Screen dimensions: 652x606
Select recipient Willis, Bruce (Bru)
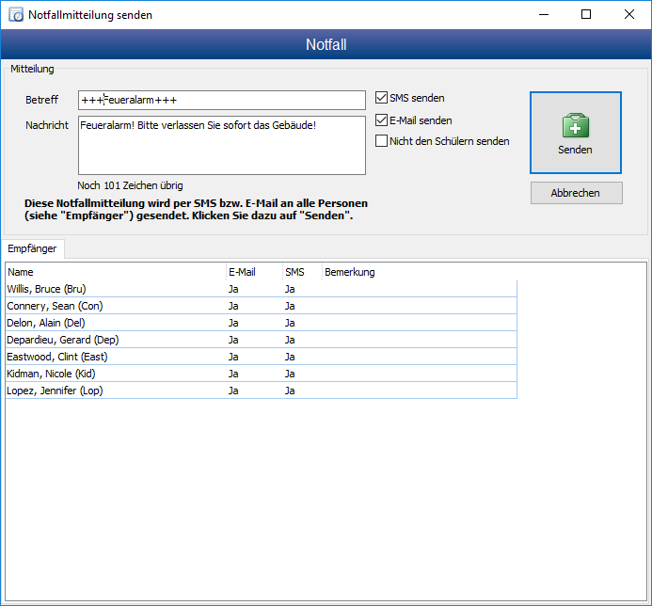47,289
